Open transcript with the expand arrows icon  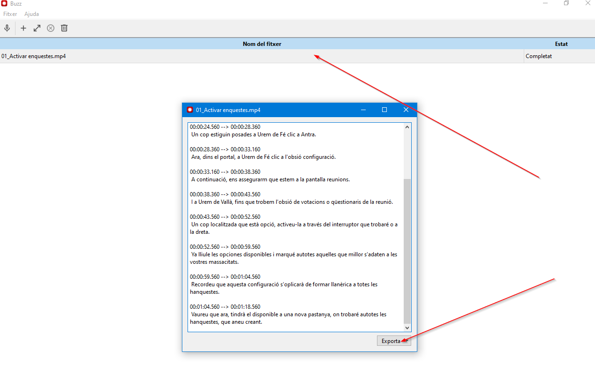pyautogui.click(x=37, y=28)
